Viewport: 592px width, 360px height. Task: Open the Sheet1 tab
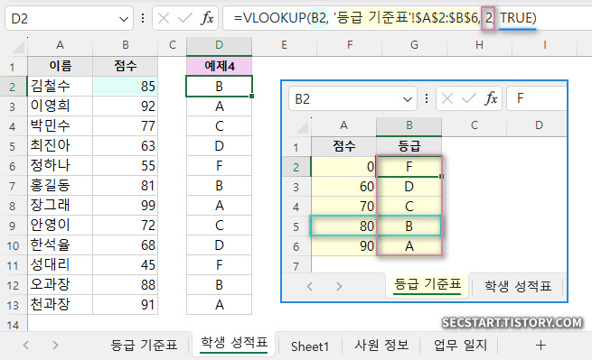click(x=310, y=346)
